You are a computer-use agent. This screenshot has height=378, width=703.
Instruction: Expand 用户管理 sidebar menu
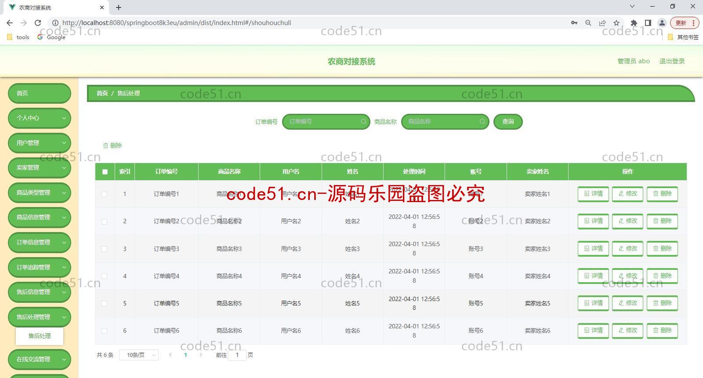click(x=40, y=143)
